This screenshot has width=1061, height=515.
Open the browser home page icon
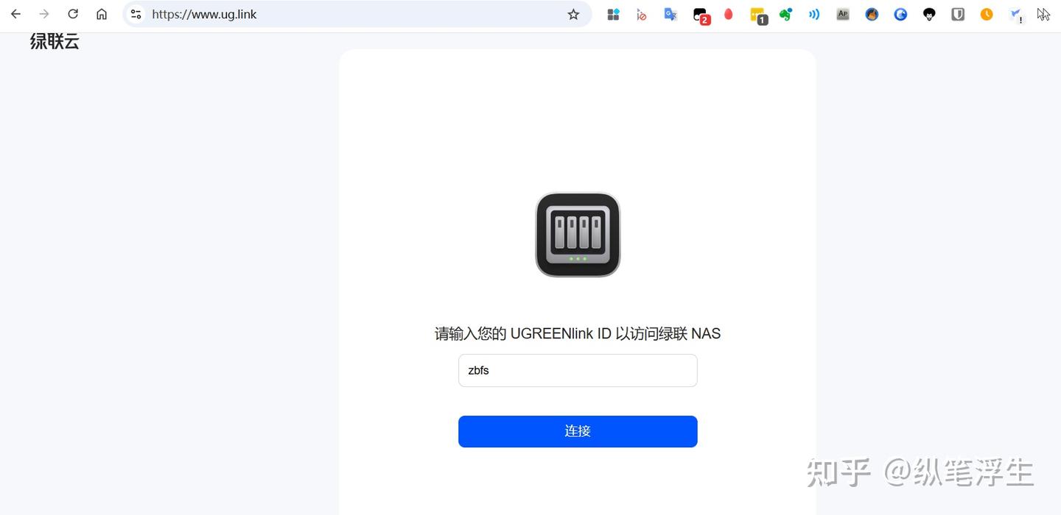pyautogui.click(x=102, y=14)
